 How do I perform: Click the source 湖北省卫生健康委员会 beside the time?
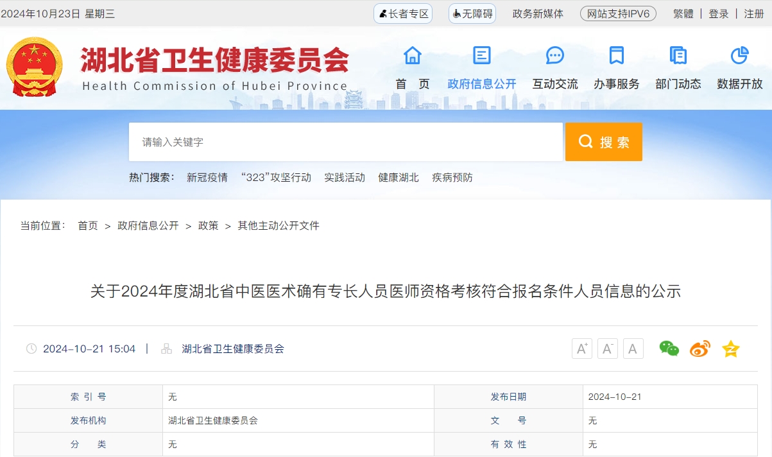click(x=233, y=349)
